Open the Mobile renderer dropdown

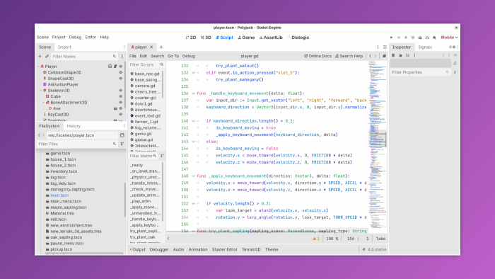click(x=449, y=38)
